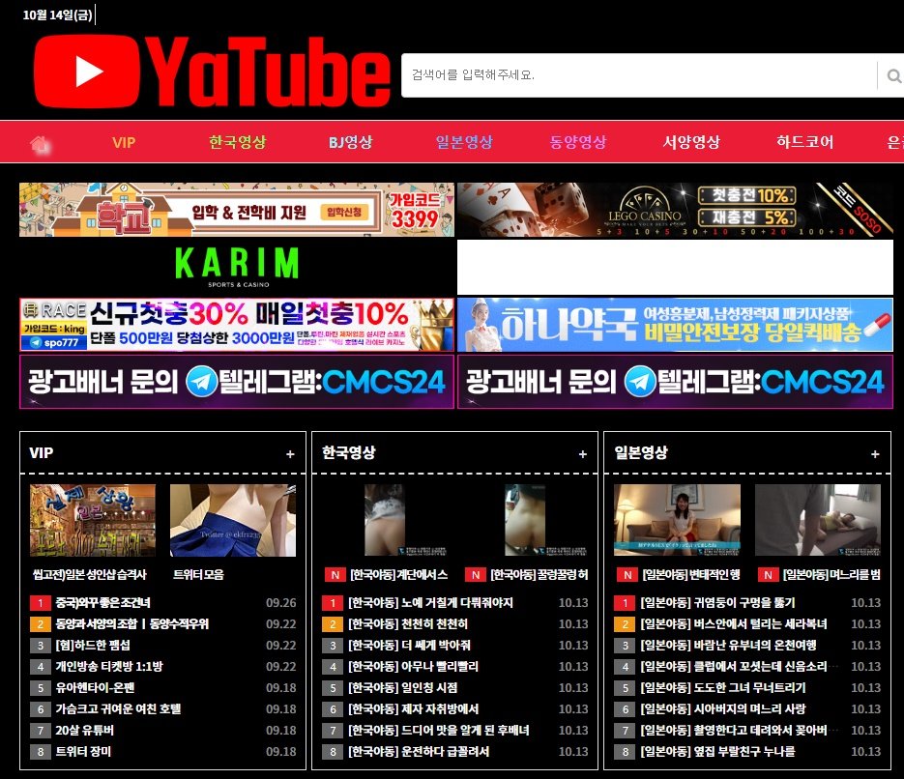
Task: Open the 개인방송 티켓방 1:1방 entry
Action: (109, 667)
